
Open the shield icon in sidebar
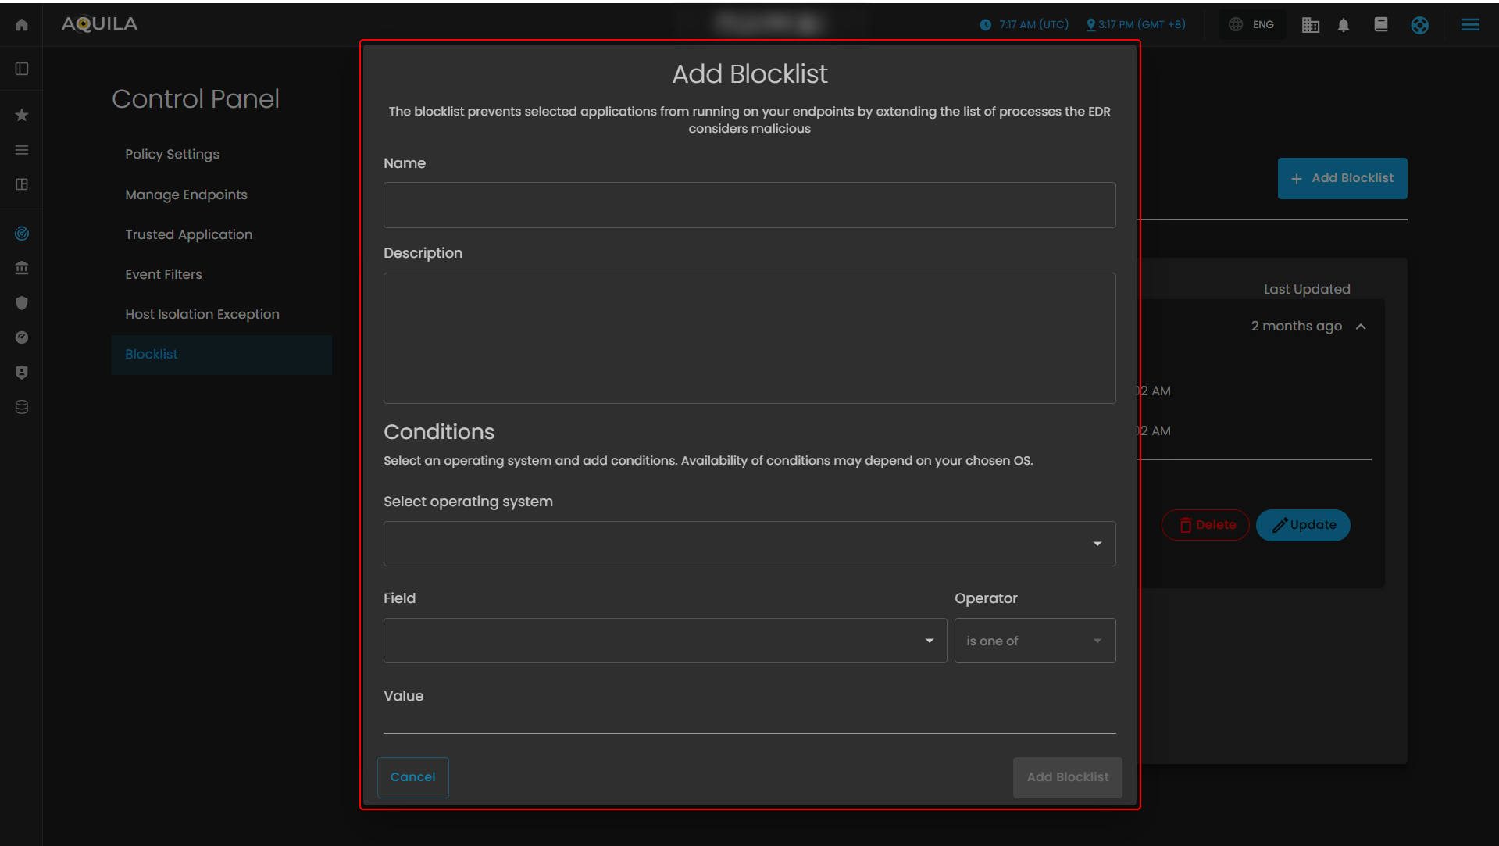[22, 303]
